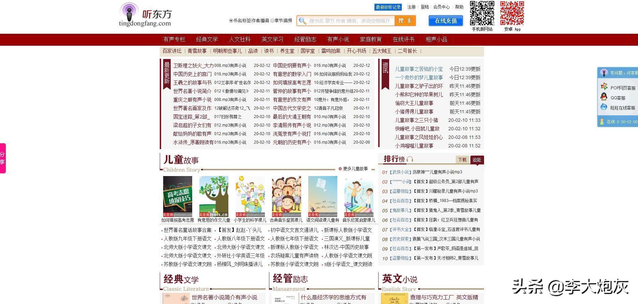Open the pink 分享 side tab

pos(3,158)
